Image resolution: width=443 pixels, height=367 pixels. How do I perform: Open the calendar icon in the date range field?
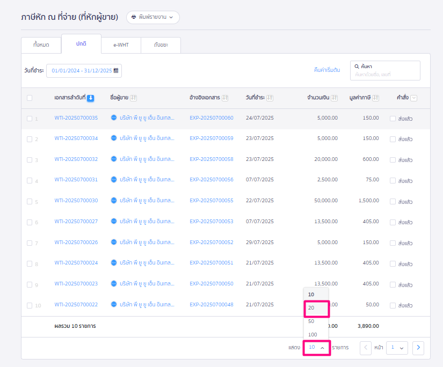[x=116, y=71]
